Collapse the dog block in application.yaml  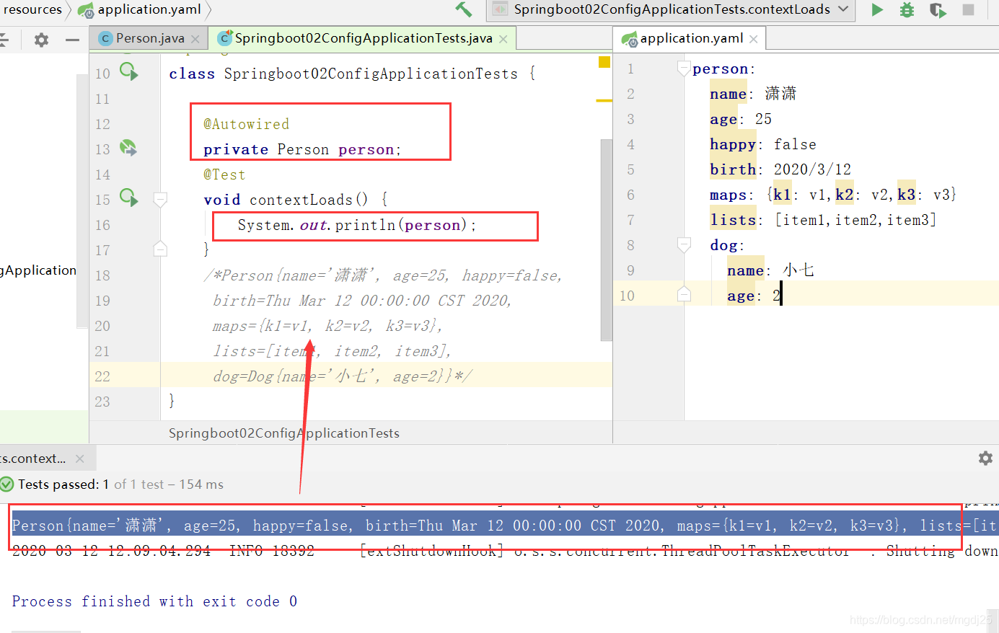tap(684, 245)
